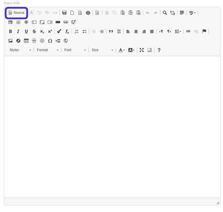Open the Templates dialog
Viewport: 223px width, 212px height.
(x=97, y=13)
